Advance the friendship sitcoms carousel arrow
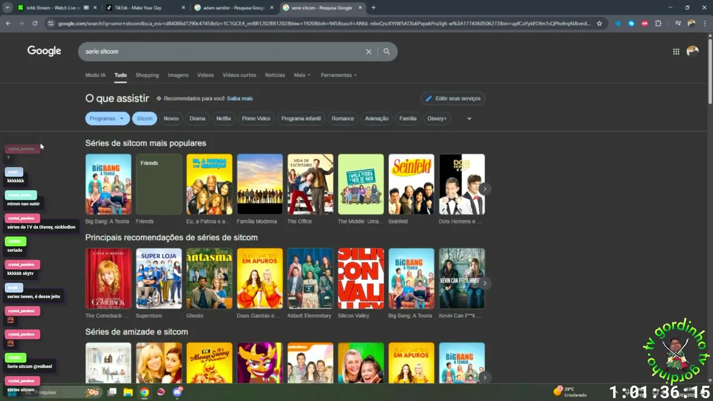The height and width of the screenshot is (401, 713). coord(485,378)
